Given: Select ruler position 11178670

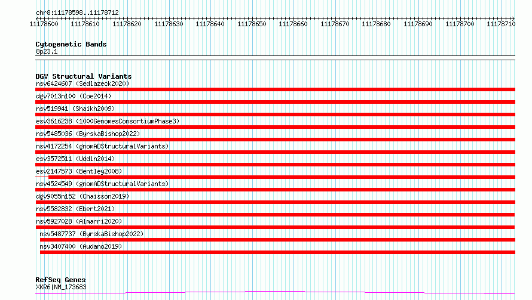Looking at the screenshot, I should coord(335,24).
